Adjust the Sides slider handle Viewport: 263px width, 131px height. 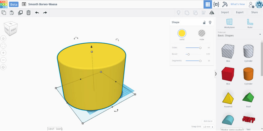(200, 48)
